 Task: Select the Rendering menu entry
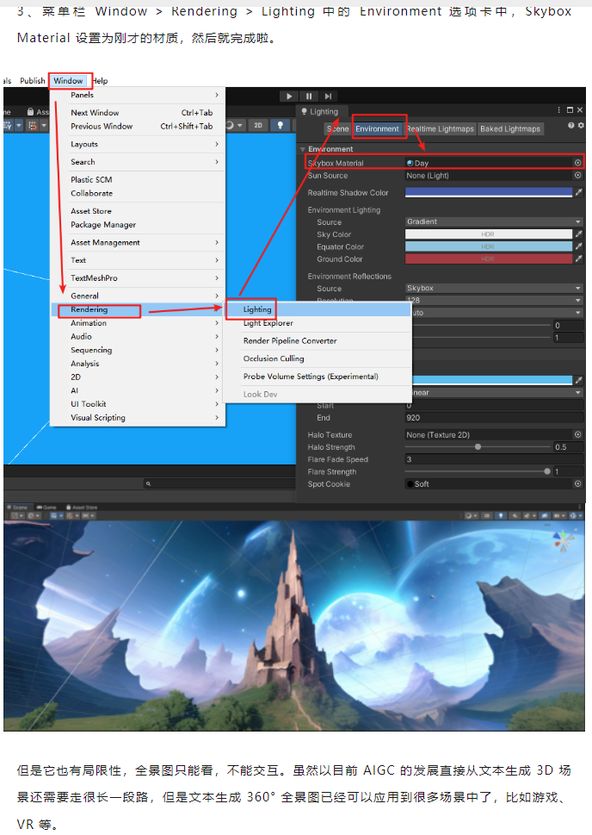(x=138, y=309)
